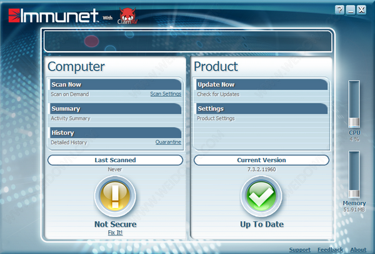Click the 'Check for Updates' description

(218, 94)
